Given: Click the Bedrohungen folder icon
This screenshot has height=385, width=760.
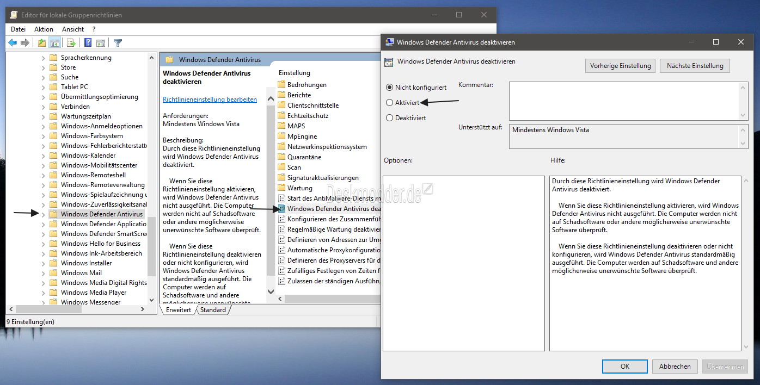Looking at the screenshot, I should point(281,84).
